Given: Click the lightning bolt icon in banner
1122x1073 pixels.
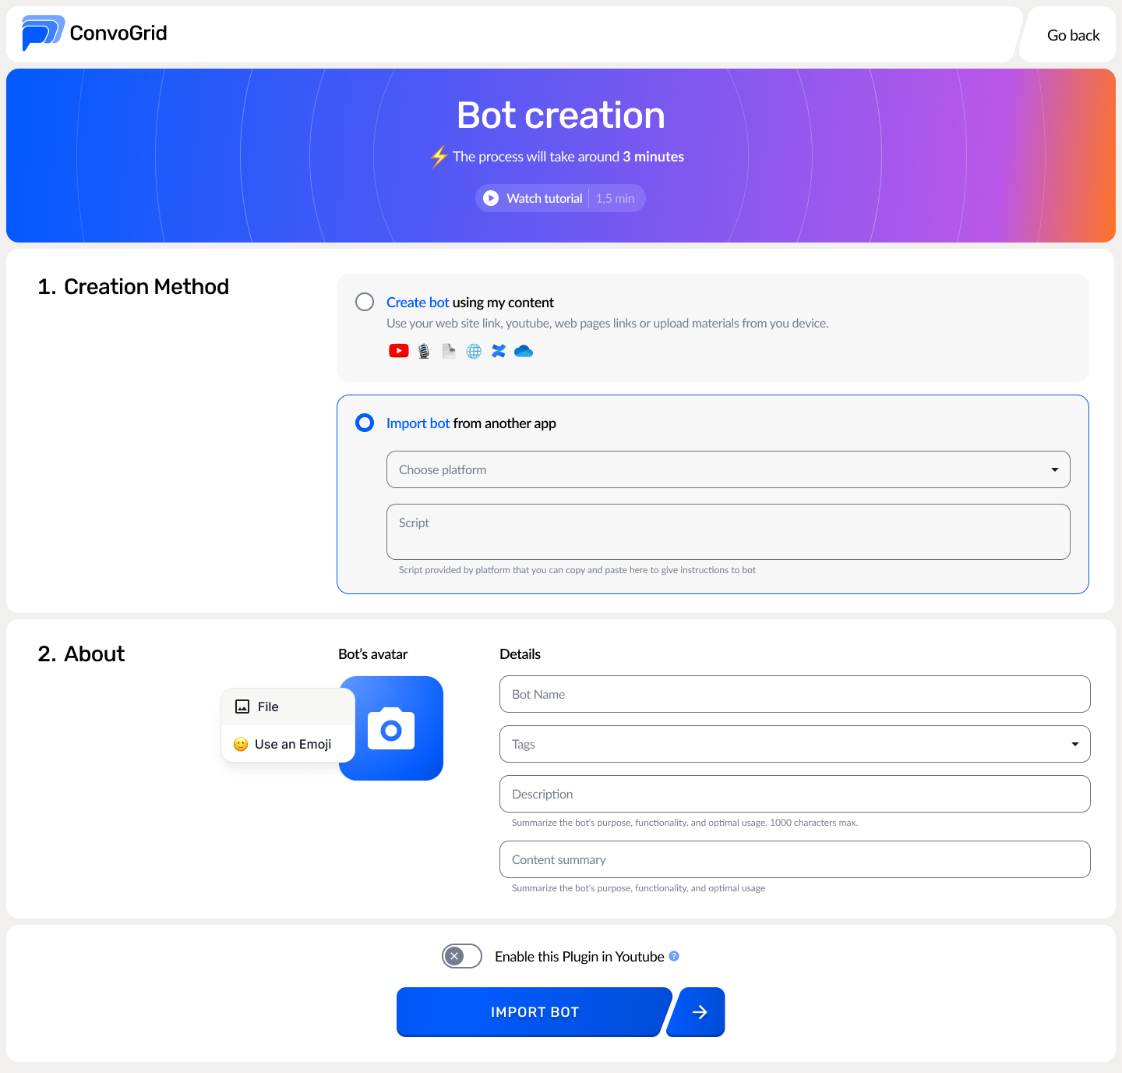Looking at the screenshot, I should (x=439, y=157).
